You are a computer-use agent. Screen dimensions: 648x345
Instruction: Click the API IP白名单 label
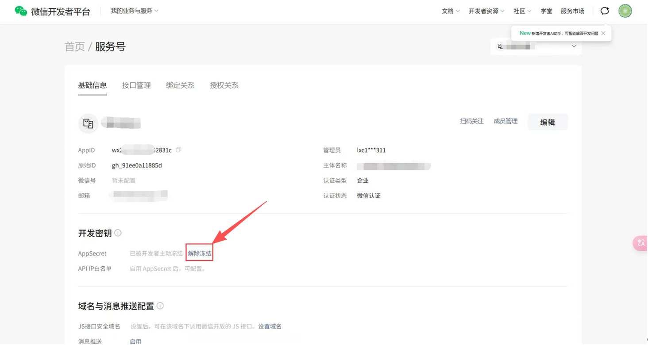95,268
